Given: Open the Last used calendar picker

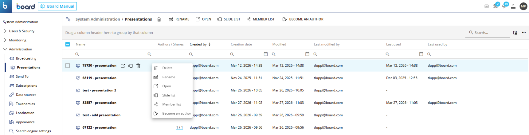Looking at the screenshot, I should [x=421, y=54].
